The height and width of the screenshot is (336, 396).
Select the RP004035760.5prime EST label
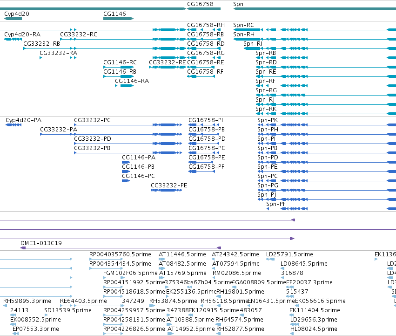[120, 254]
